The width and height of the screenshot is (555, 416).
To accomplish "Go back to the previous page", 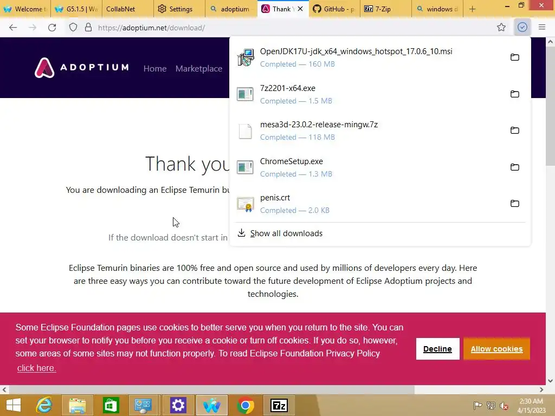I will tap(13, 28).
